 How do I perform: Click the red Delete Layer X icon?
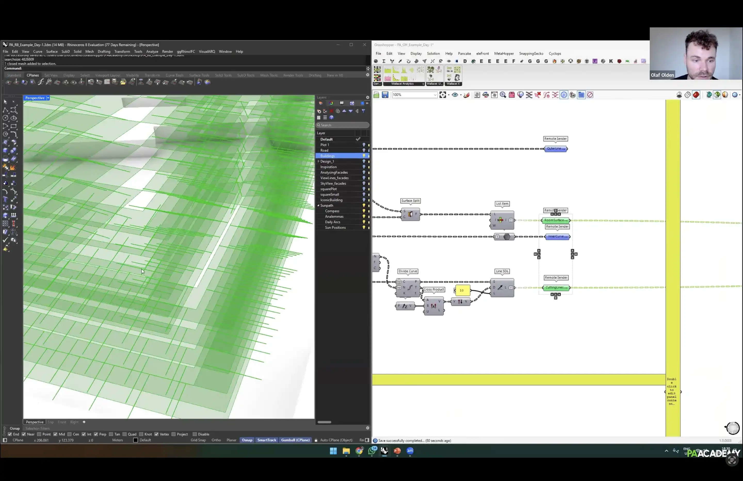pyautogui.click(x=331, y=111)
